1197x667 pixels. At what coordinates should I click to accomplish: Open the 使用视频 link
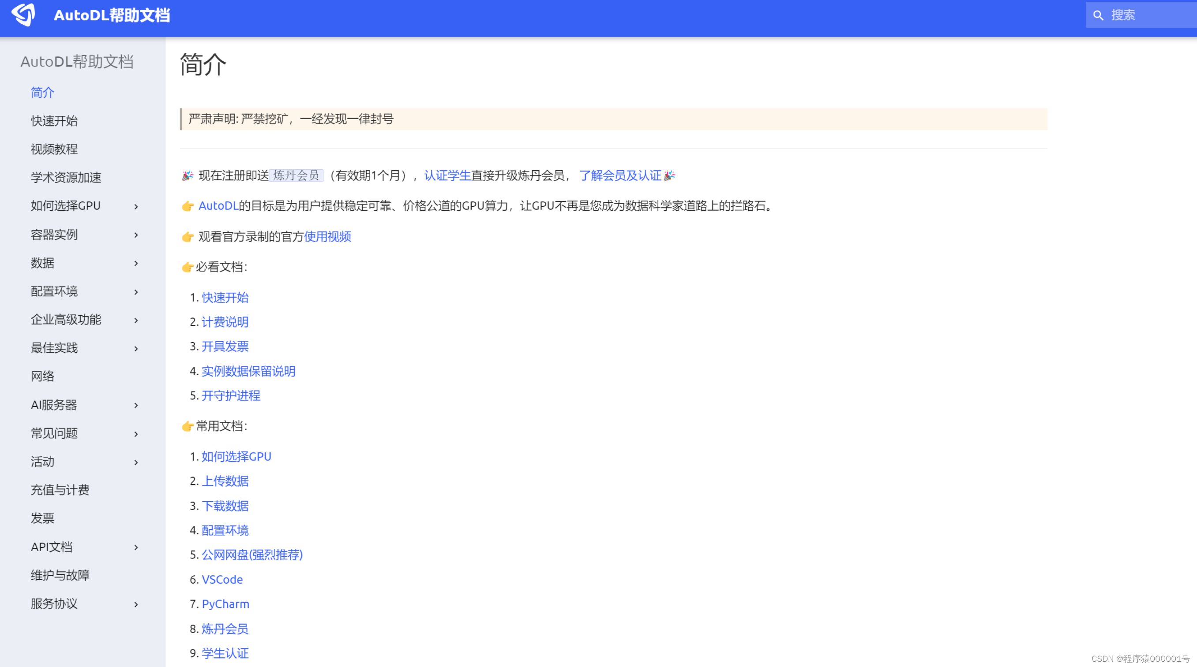pos(327,237)
